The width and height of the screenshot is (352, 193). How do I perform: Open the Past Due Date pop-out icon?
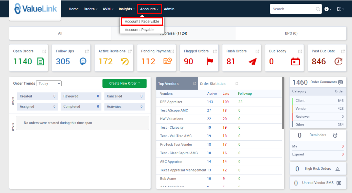tap(343, 51)
